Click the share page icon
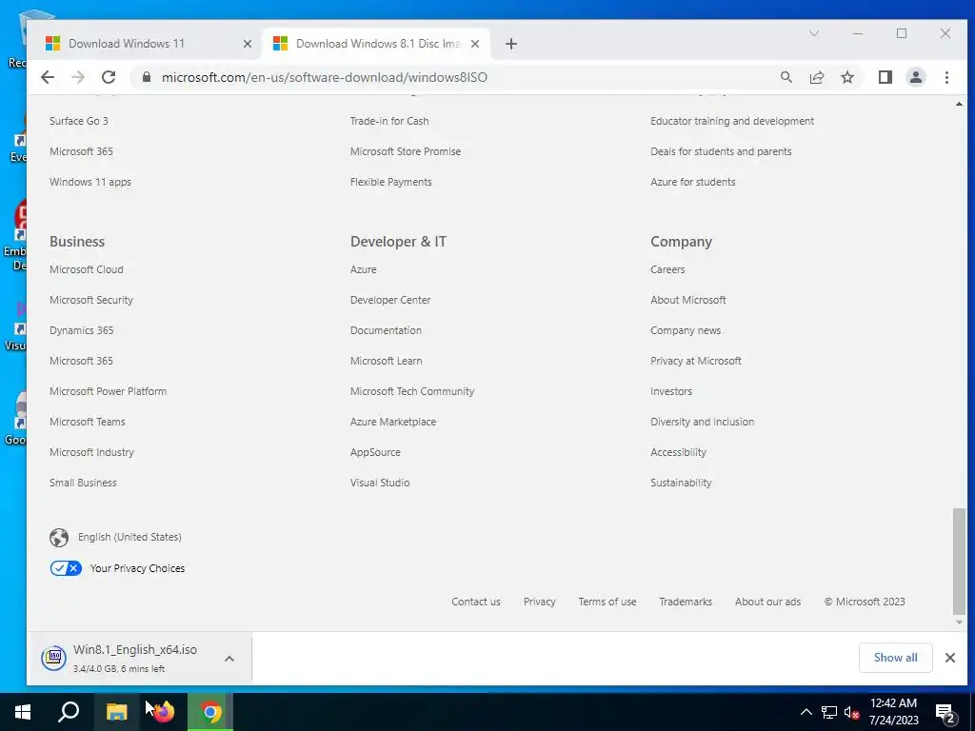 (816, 77)
